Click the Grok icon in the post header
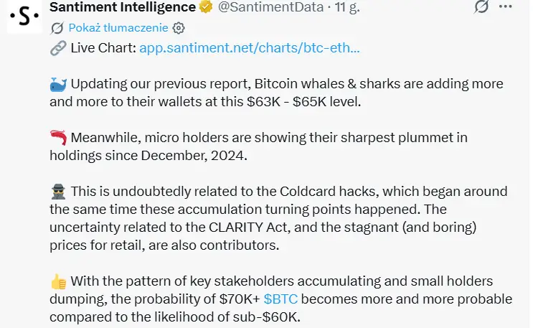The width and height of the screenshot is (533, 328). click(x=481, y=6)
